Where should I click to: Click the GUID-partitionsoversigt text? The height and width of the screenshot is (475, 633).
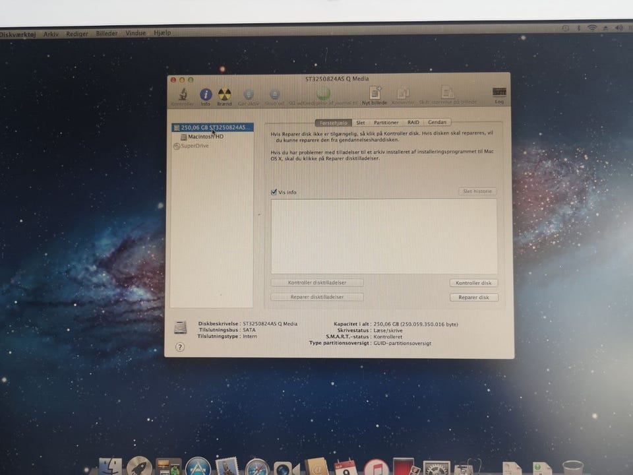(x=402, y=343)
